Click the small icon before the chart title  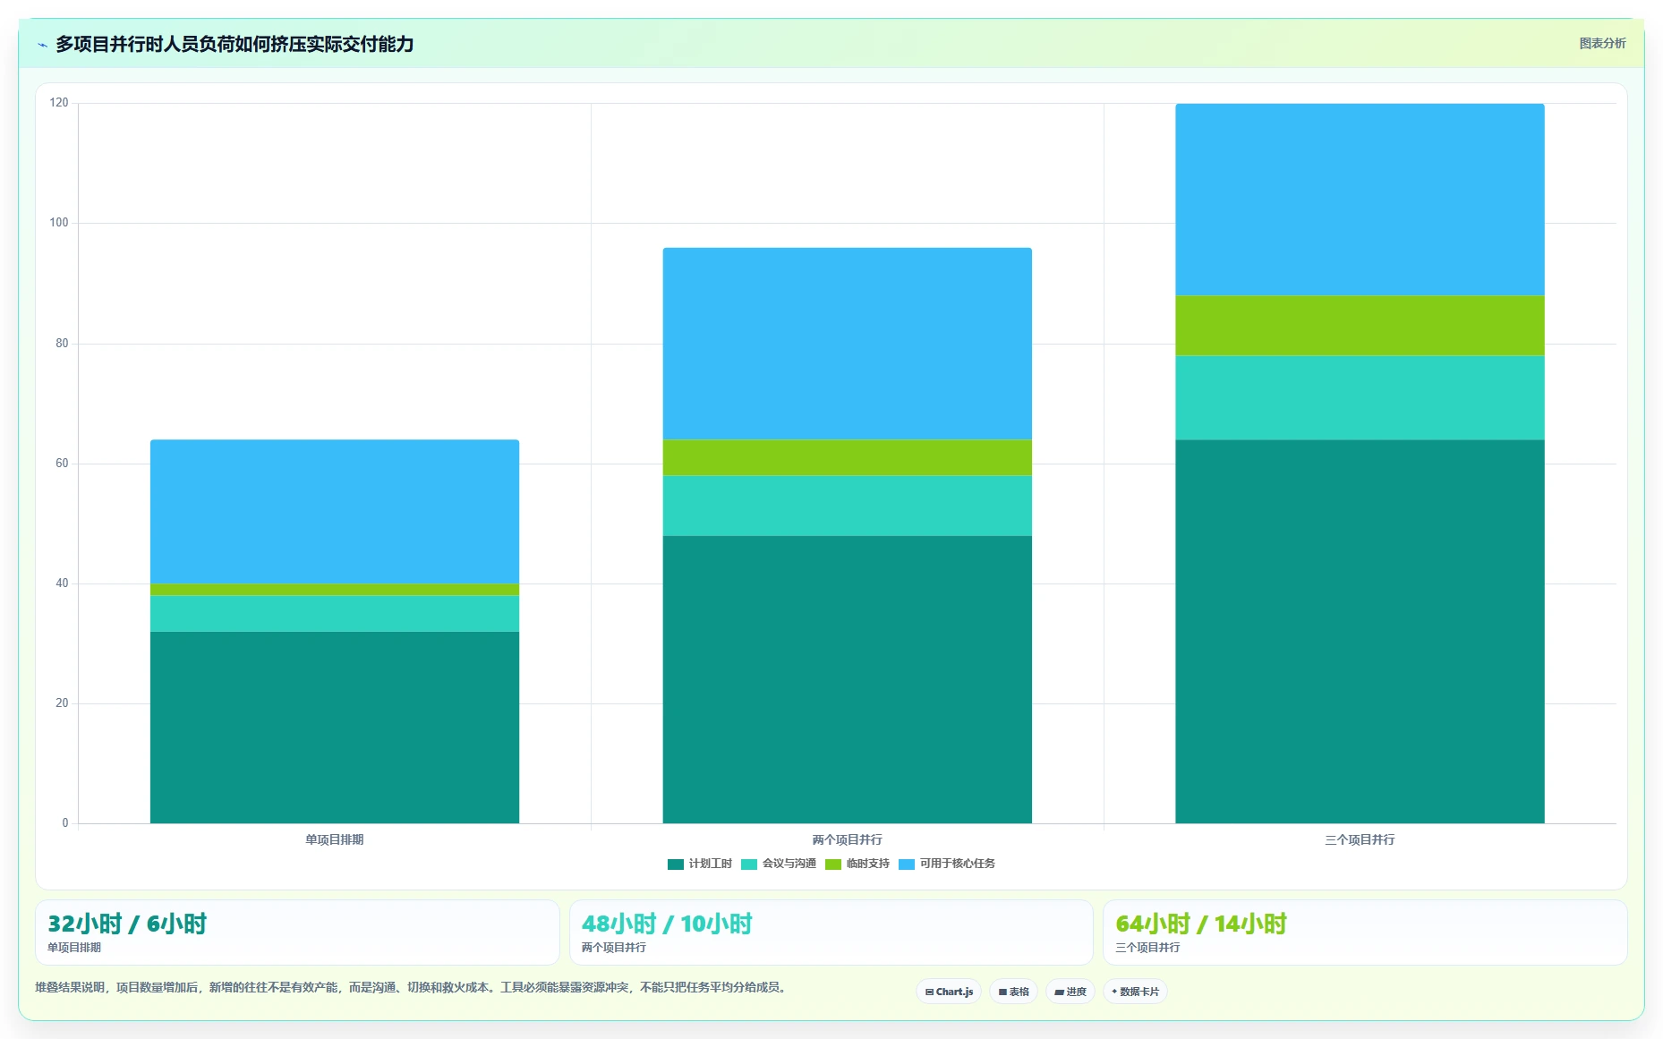tap(42, 45)
